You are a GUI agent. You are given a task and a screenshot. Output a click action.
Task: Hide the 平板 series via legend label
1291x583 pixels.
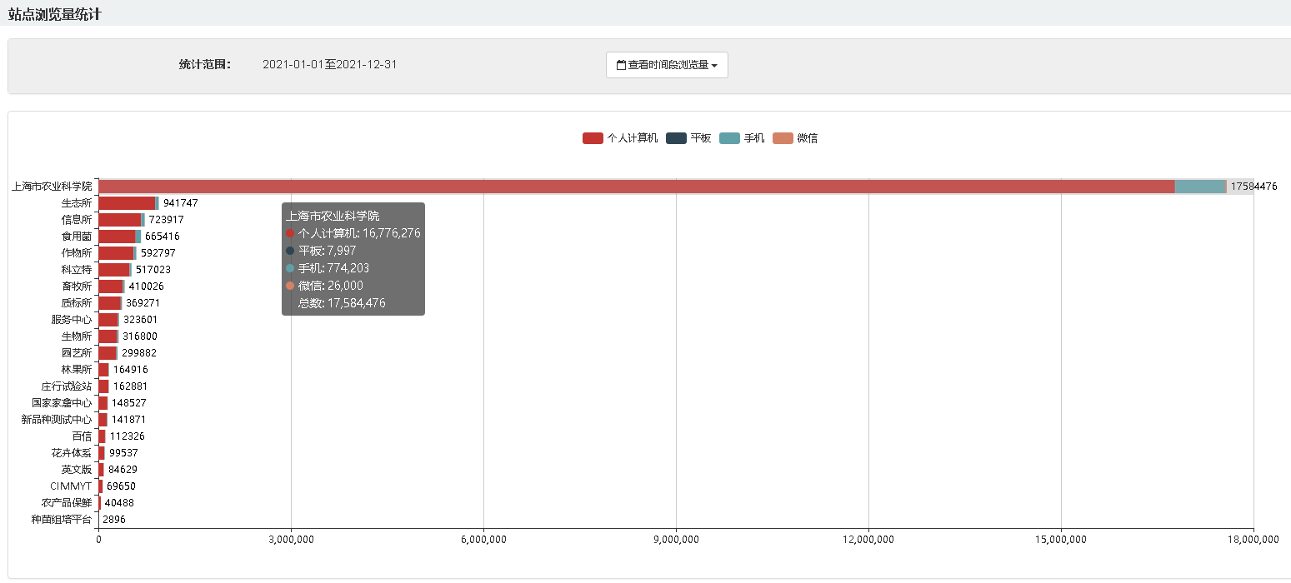701,138
